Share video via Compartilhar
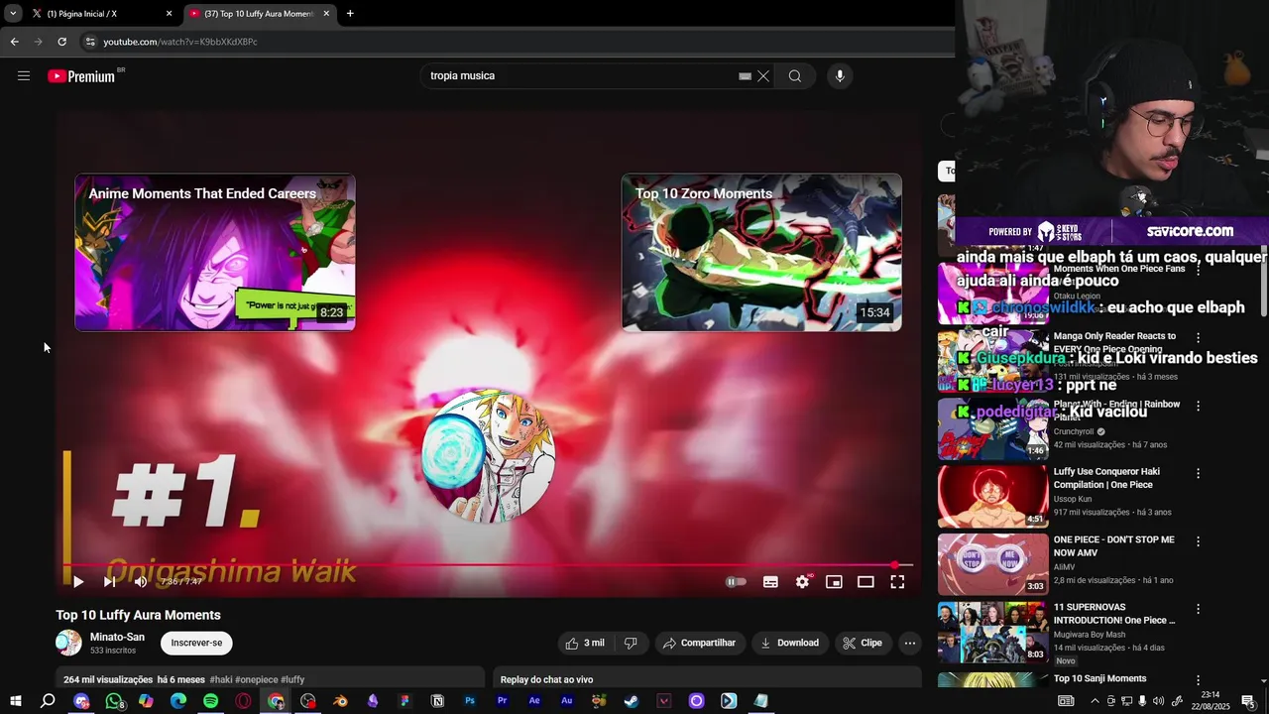This screenshot has height=714, width=1269. coord(700,643)
